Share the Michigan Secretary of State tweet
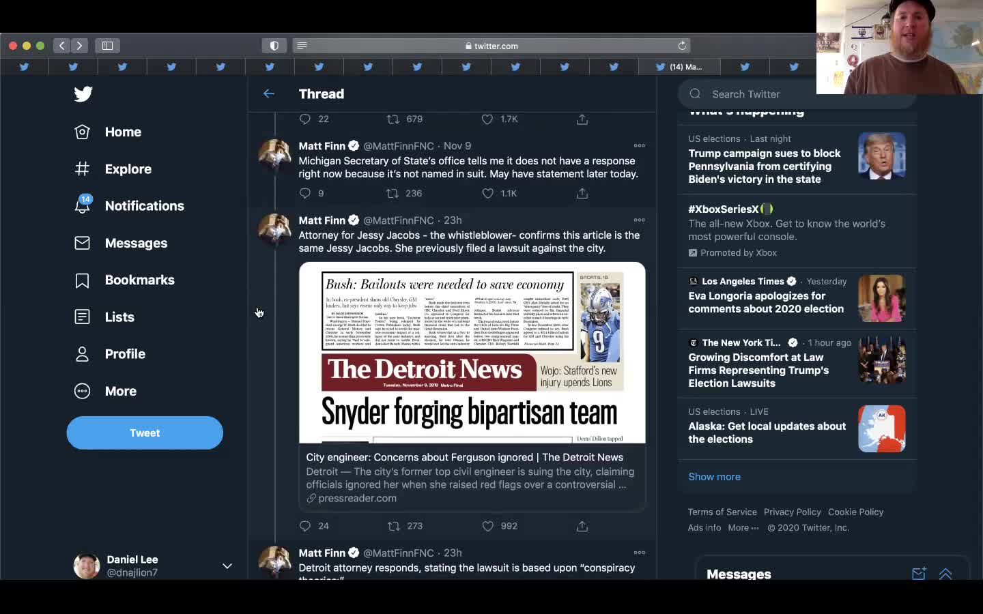Screen dimensions: 983x614 point(582,194)
